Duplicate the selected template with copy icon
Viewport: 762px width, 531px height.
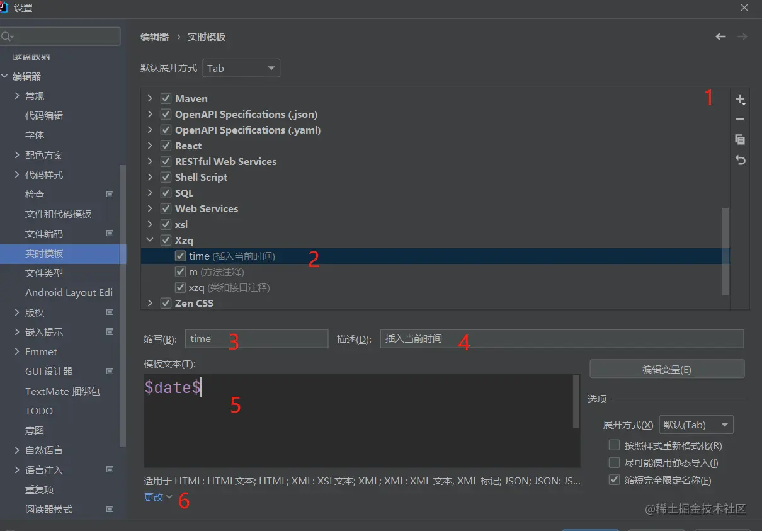tap(740, 139)
